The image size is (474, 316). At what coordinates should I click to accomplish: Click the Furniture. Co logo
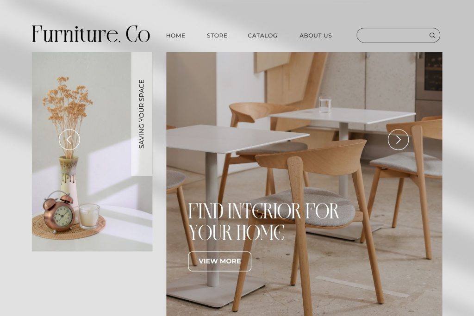(91, 34)
